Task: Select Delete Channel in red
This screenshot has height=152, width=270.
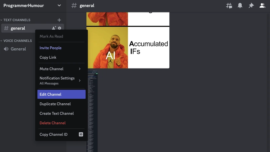Action: click(61, 123)
